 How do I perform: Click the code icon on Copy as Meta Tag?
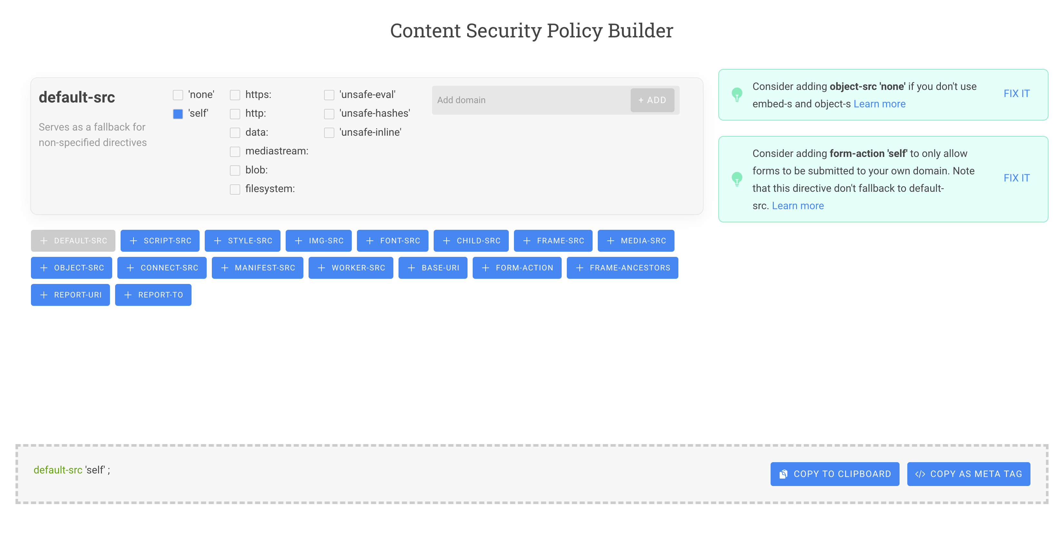pyautogui.click(x=920, y=473)
